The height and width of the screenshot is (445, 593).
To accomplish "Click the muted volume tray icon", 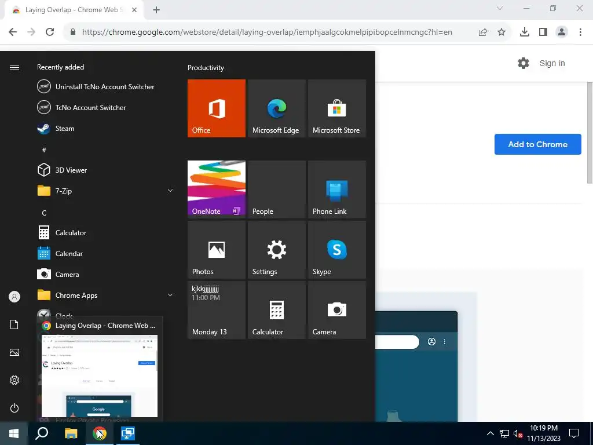I will (518, 433).
